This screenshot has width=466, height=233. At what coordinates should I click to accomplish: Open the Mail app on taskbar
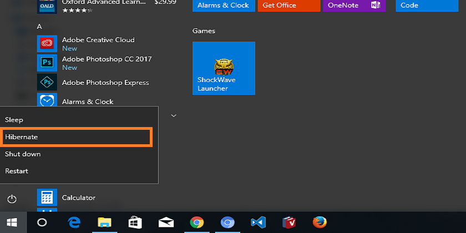166,222
